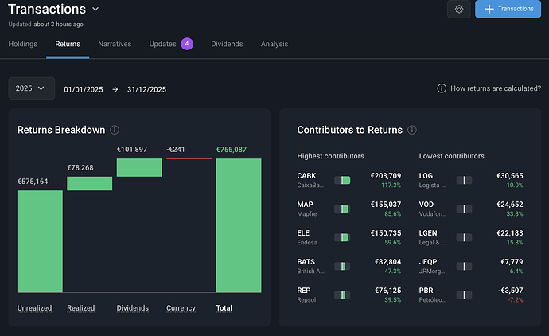549x336 pixels.
Task: Click the PBR contribution bar indicator
Action: (464, 295)
